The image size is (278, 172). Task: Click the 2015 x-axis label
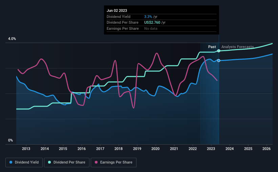pos(63,149)
